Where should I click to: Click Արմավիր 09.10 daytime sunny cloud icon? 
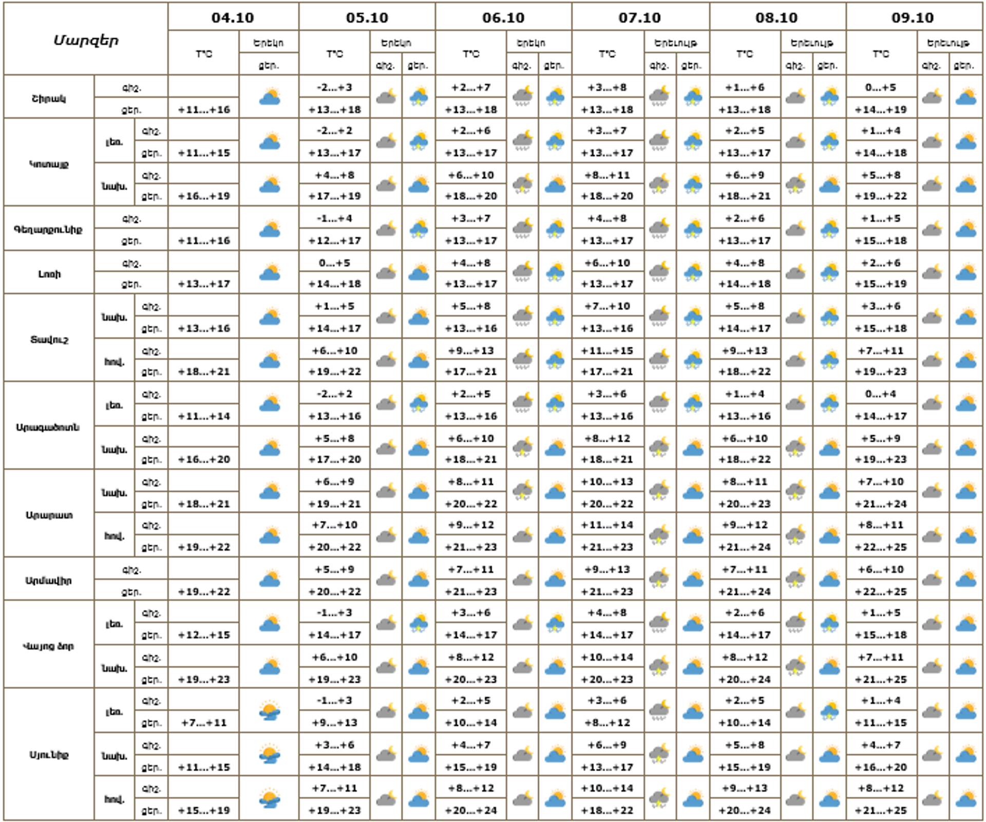tap(966, 579)
